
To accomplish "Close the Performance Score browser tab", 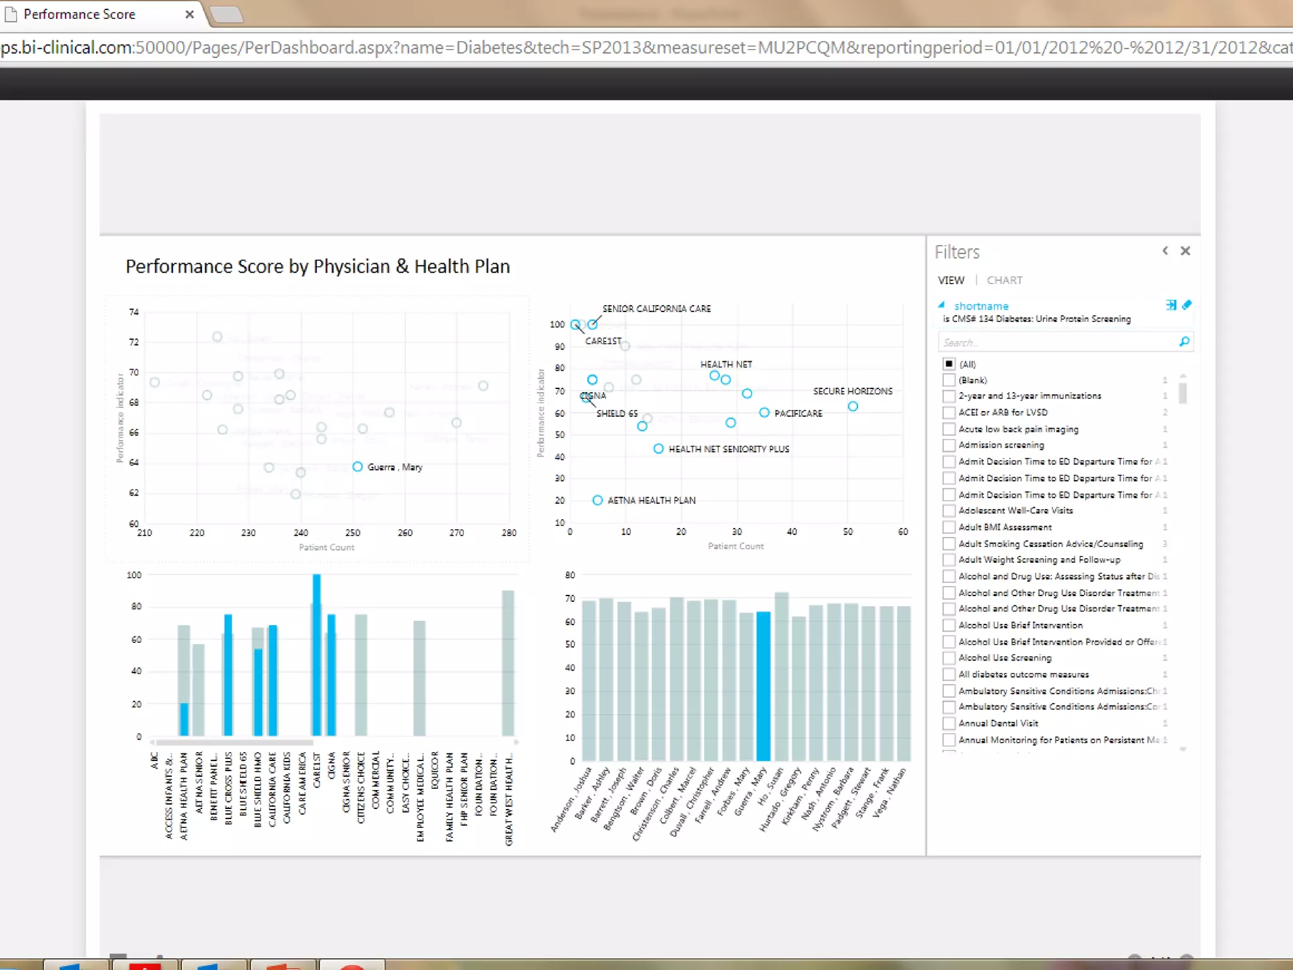I will [189, 14].
